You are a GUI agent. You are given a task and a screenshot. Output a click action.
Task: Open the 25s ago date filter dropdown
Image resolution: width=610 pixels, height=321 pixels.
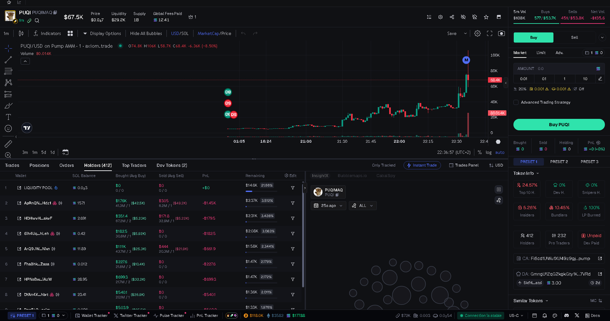[328, 206]
